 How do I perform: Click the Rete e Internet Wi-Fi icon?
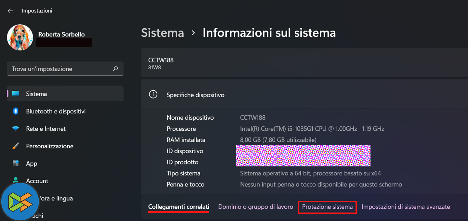tap(16, 129)
